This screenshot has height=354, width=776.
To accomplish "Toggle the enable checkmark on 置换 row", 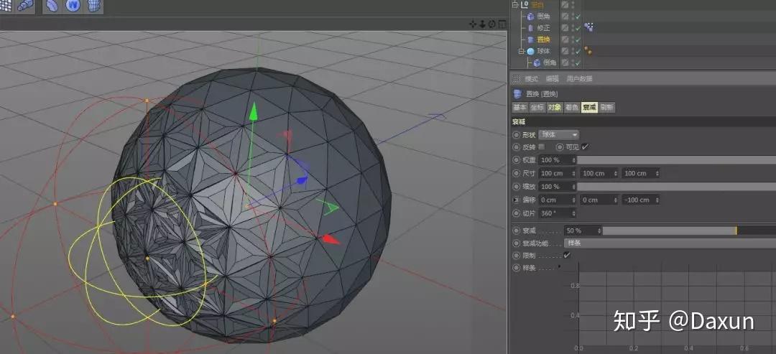I will (x=578, y=39).
